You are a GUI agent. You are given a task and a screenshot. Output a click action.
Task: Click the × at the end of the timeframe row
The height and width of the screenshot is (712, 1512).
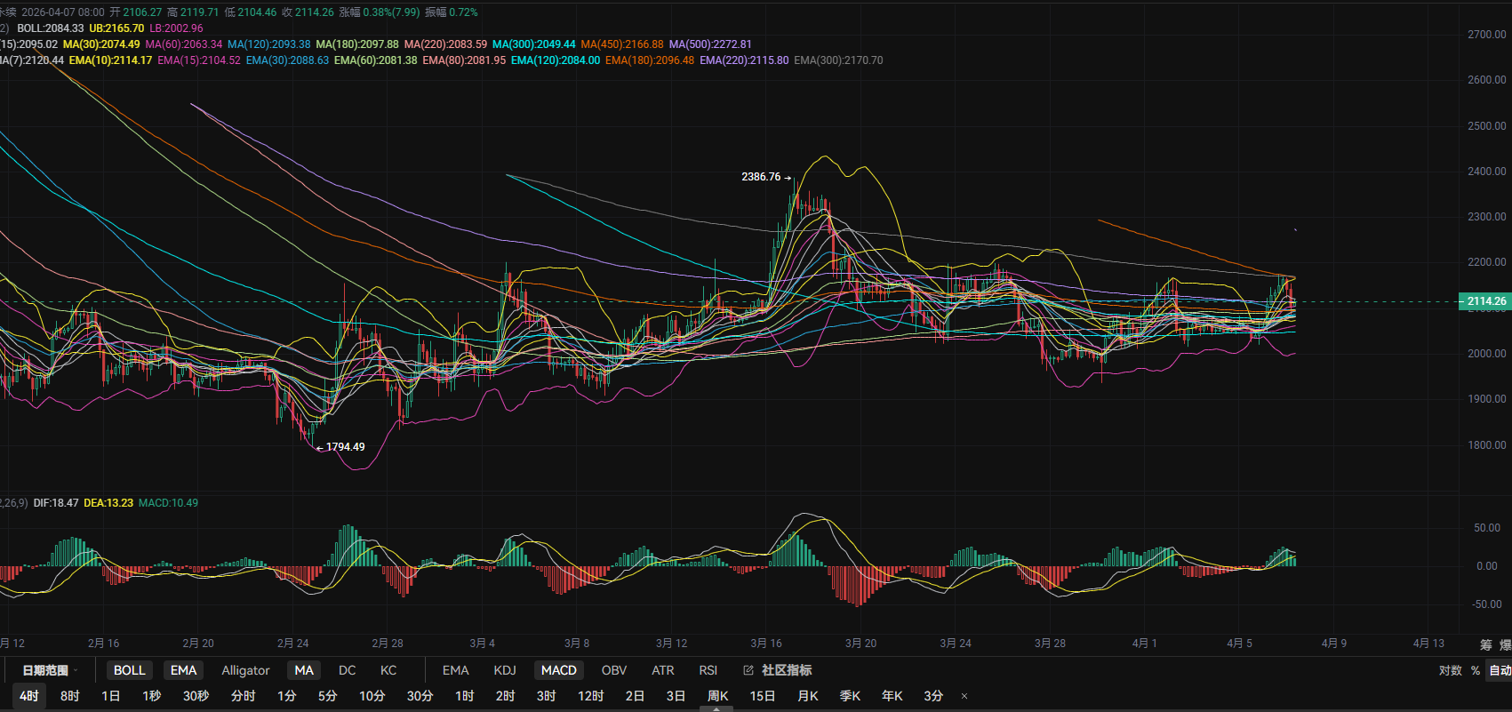click(964, 696)
